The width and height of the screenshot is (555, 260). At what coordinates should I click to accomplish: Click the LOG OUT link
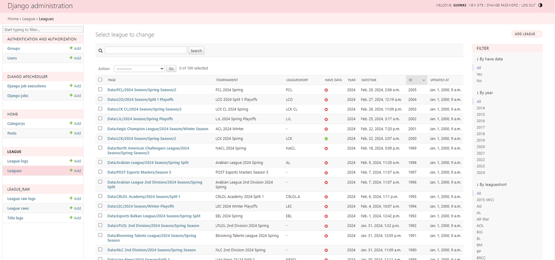point(528,5)
